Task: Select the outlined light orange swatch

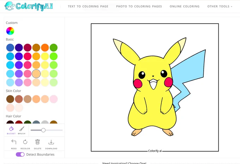Action: click(36, 74)
